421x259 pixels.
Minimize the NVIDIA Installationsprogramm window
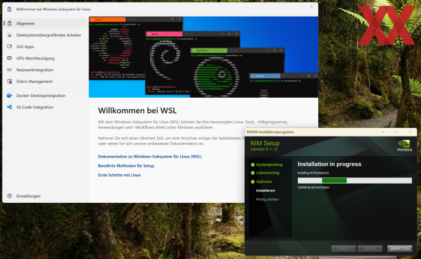pyautogui.click(x=383, y=132)
